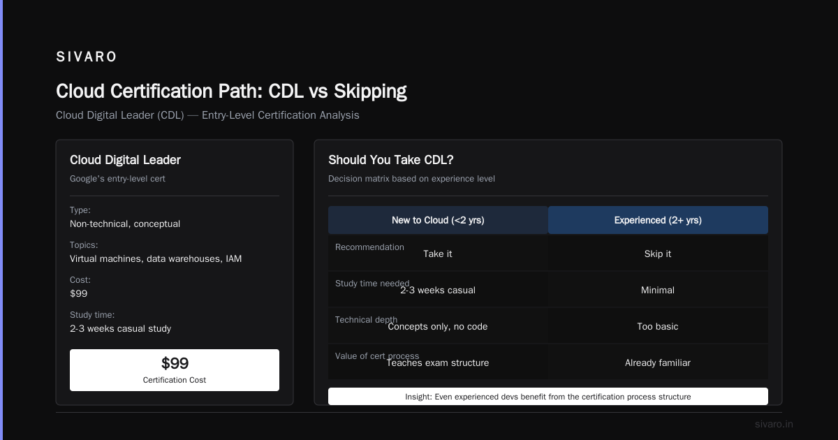Open the sivaro.in footer link
The height and width of the screenshot is (440, 838).
(774, 424)
